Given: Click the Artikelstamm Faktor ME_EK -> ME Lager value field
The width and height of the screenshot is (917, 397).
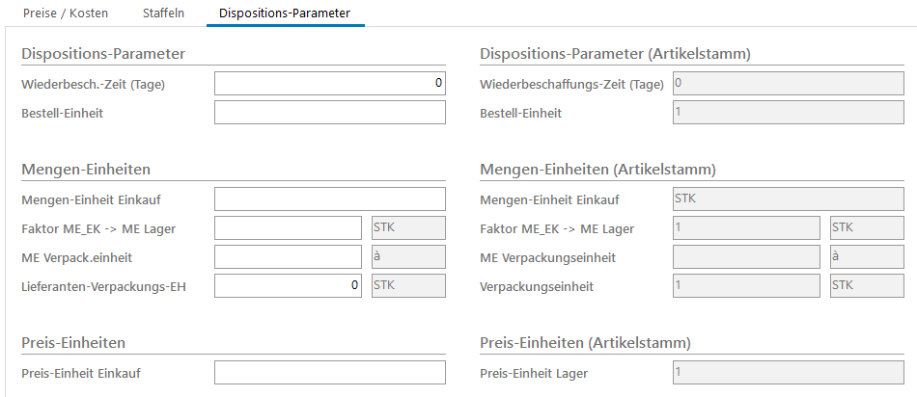Looking at the screenshot, I should coord(746,228).
